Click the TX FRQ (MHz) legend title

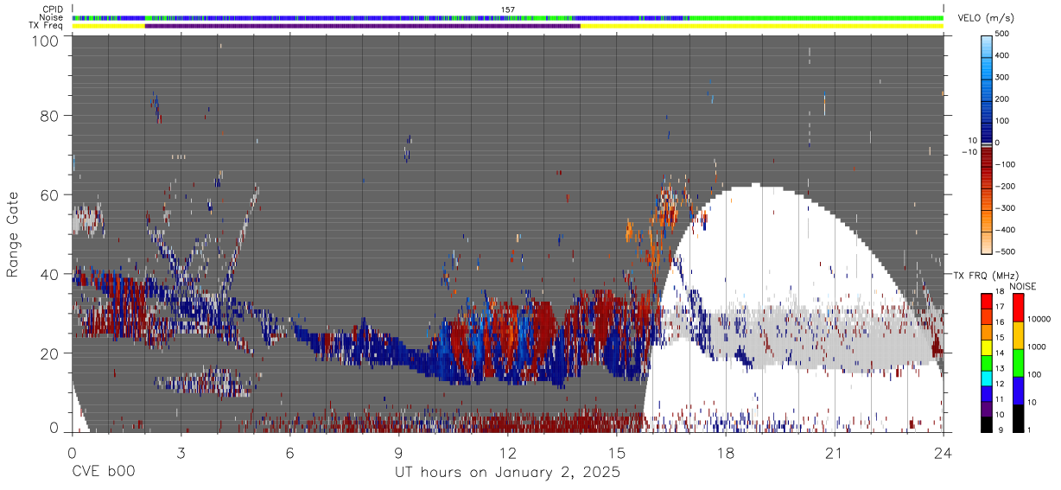pos(985,275)
